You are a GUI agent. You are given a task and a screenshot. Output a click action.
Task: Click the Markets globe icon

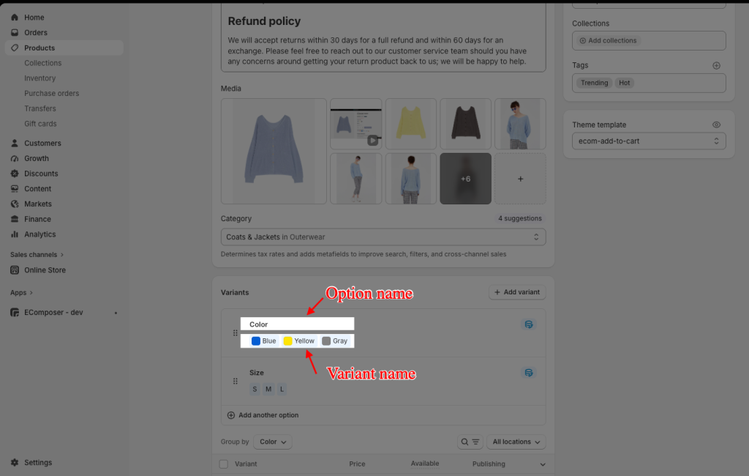15,204
